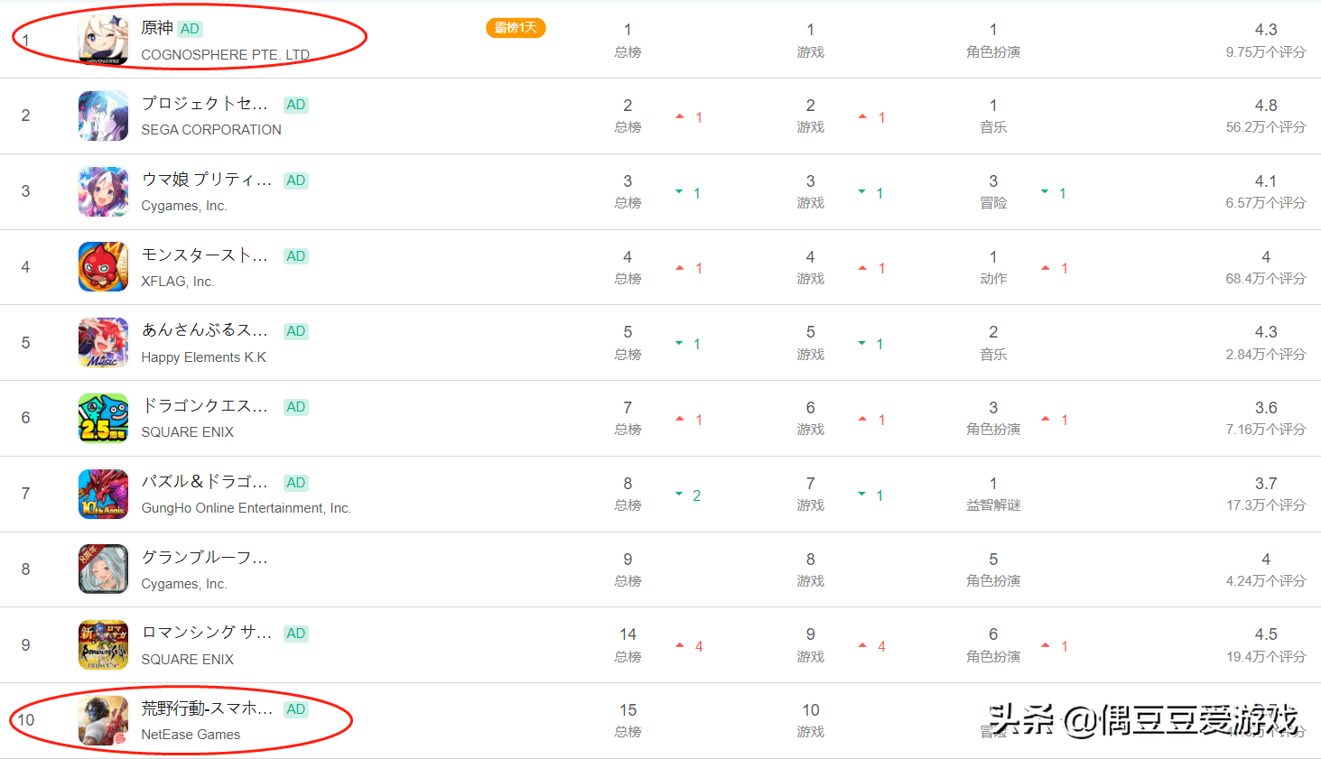Click the 4.24万个评分 rating count
The image size is (1321, 759).
[x=1266, y=581]
